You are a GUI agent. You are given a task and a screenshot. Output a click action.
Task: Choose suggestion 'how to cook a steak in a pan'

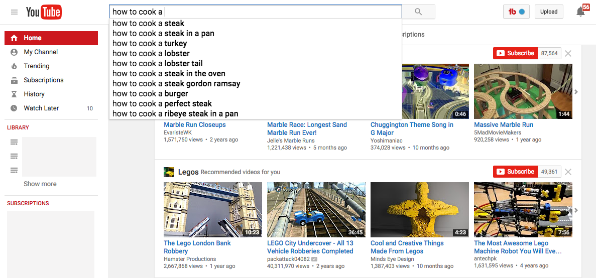click(x=256, y=34)
